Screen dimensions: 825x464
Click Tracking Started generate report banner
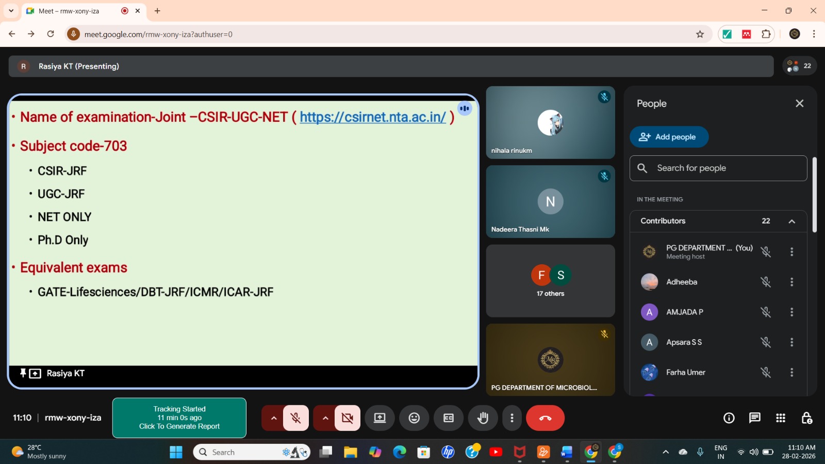(x=179, y=418)
